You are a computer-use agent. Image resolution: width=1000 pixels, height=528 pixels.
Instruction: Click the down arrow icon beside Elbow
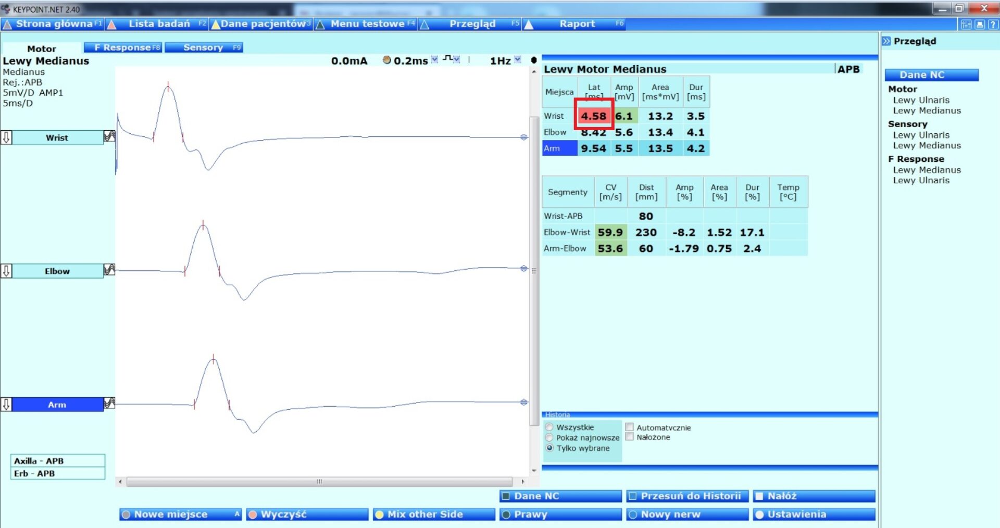6,271
